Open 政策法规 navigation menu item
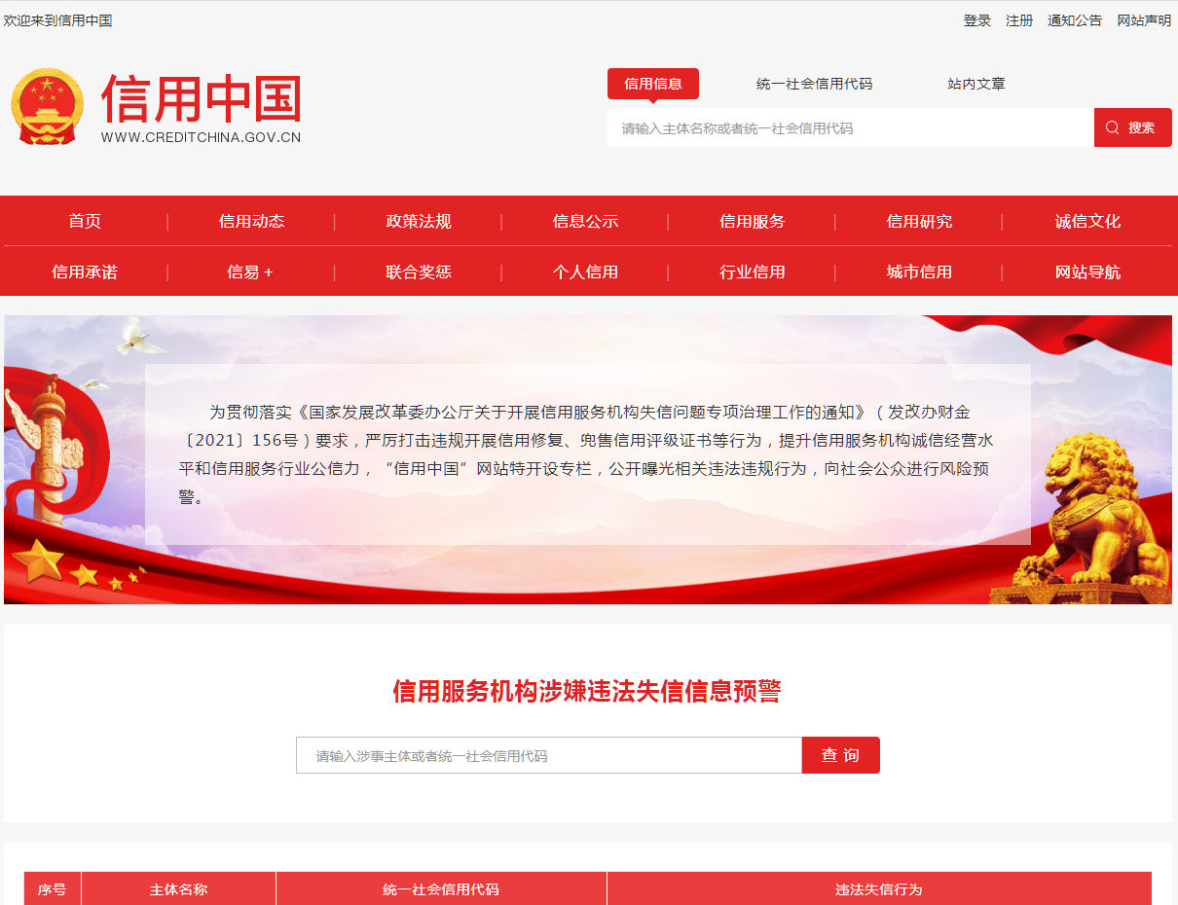 click(419, 221)
